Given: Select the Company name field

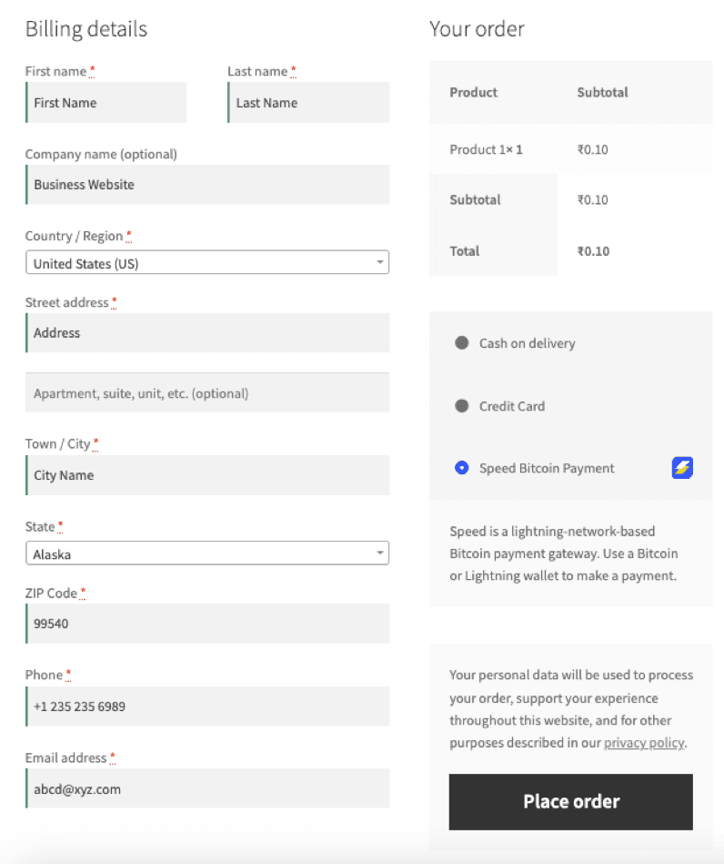Looking at the screenshot, I should coord(207,184).
